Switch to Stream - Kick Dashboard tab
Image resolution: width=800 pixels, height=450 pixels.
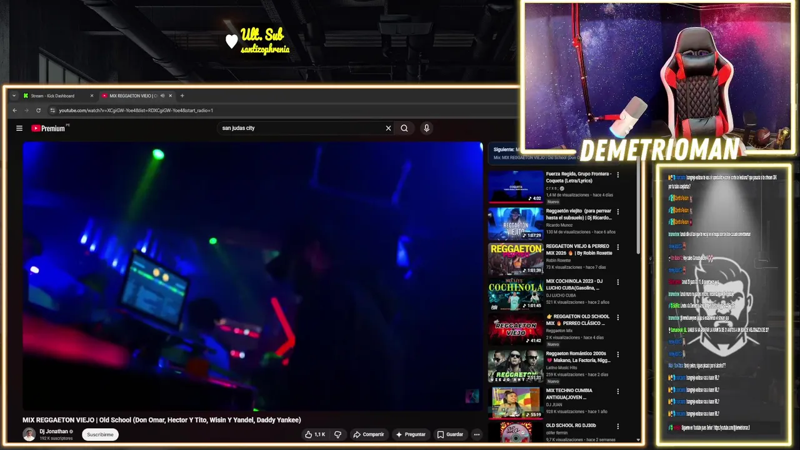[57, 96]
